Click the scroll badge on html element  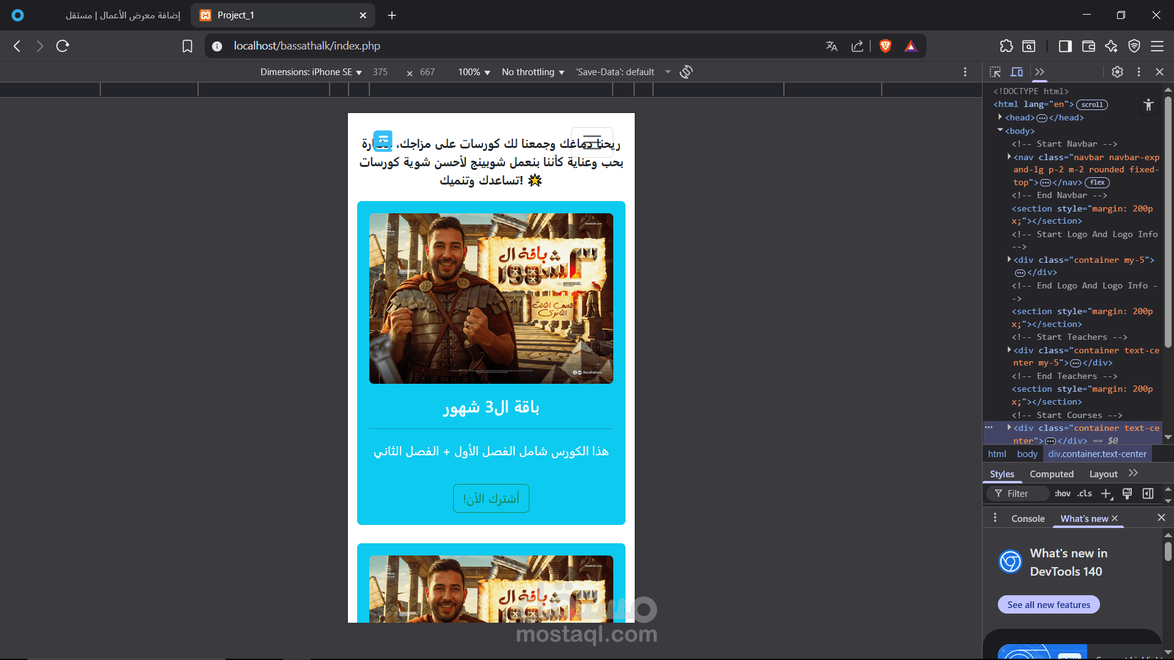[1092, 105]
